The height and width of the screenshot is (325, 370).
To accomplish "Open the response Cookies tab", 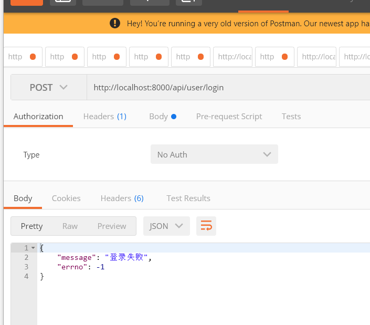I will point(66,198).
